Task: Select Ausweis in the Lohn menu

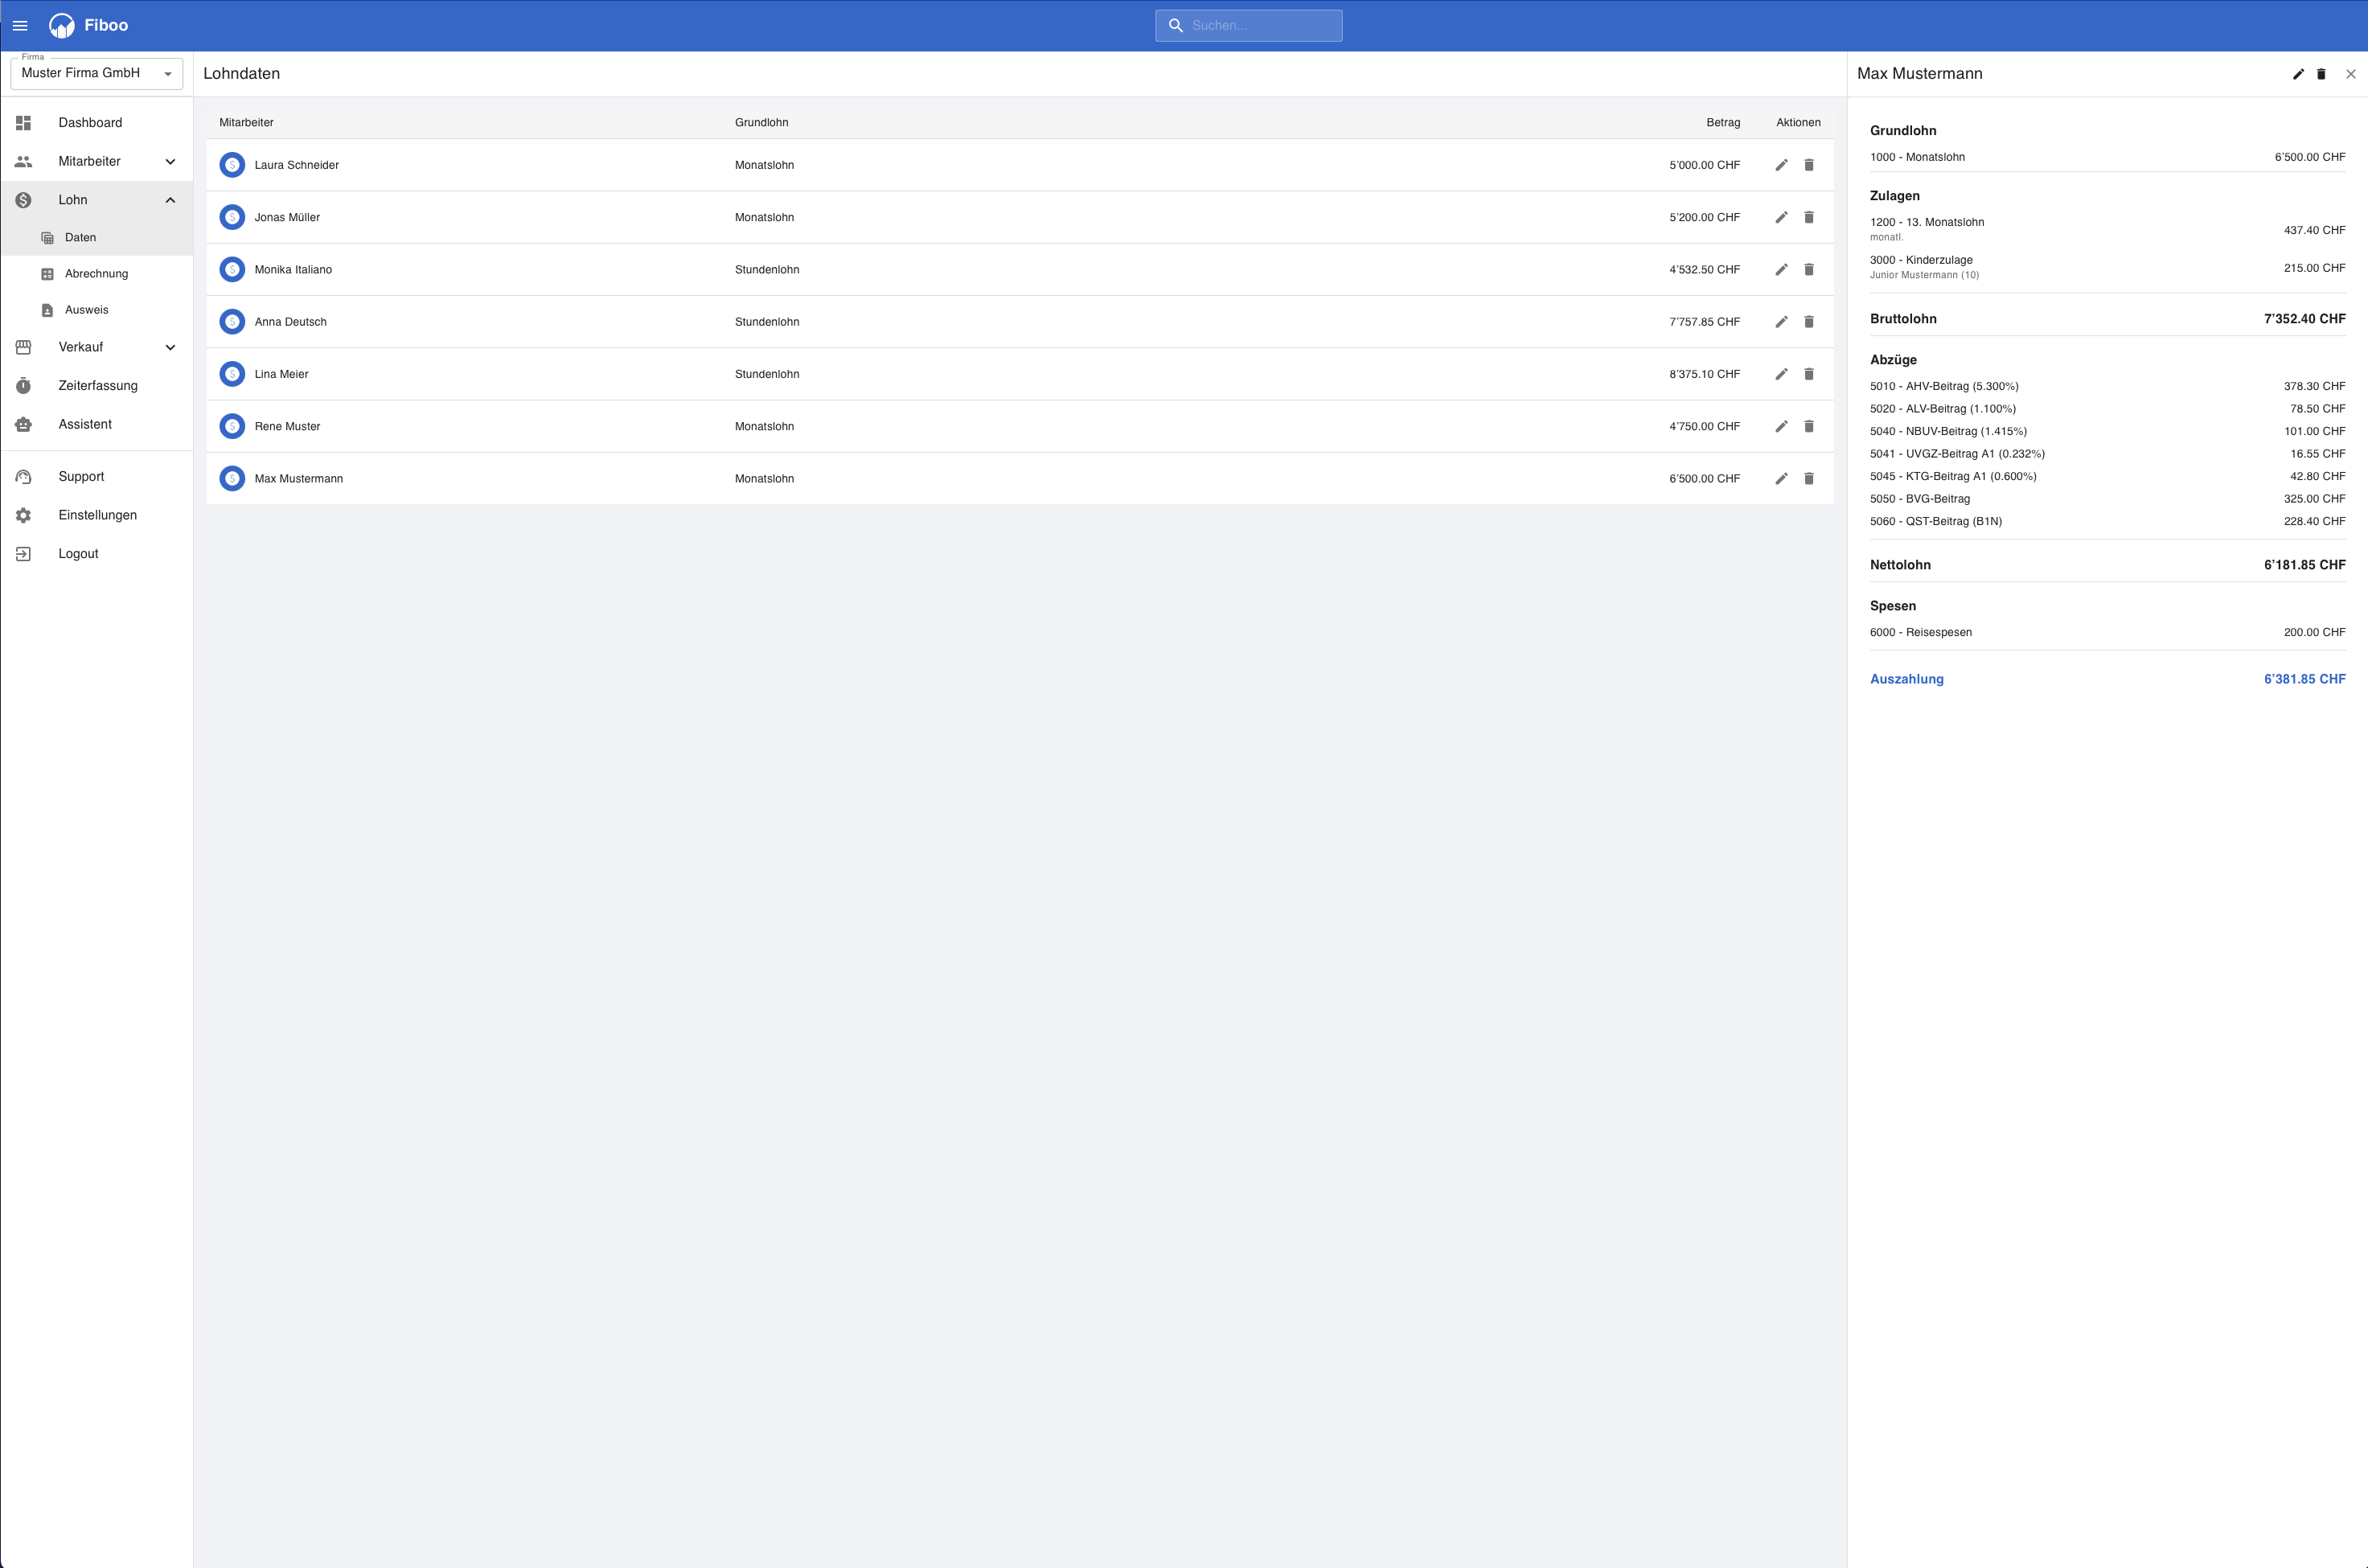Action: [x=87, y=309]
